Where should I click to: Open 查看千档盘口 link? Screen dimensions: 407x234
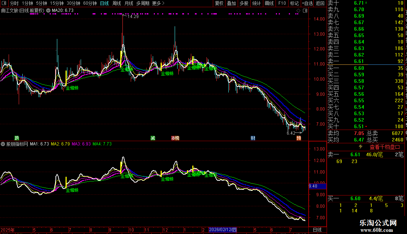pyautogui.click(x=385, y=147)
